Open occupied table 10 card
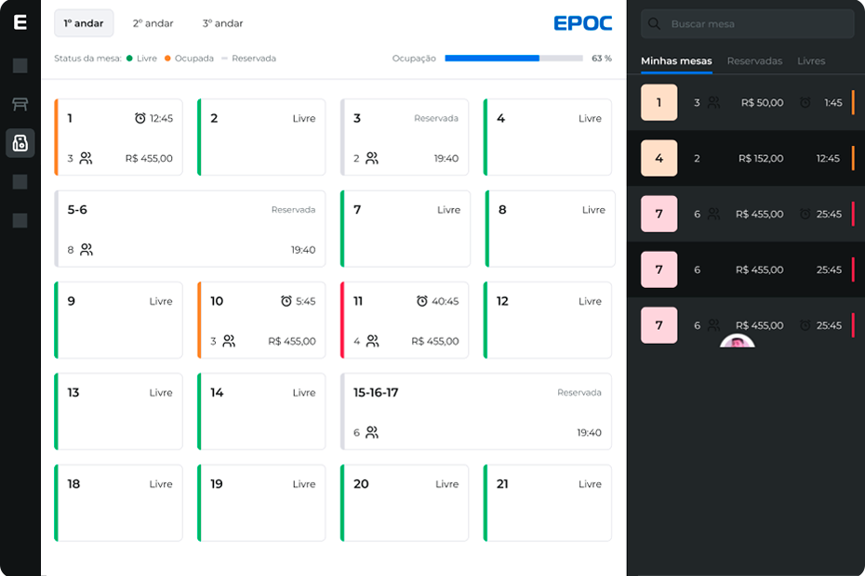This screenshot has height=576, width=865. coord(261,321)
